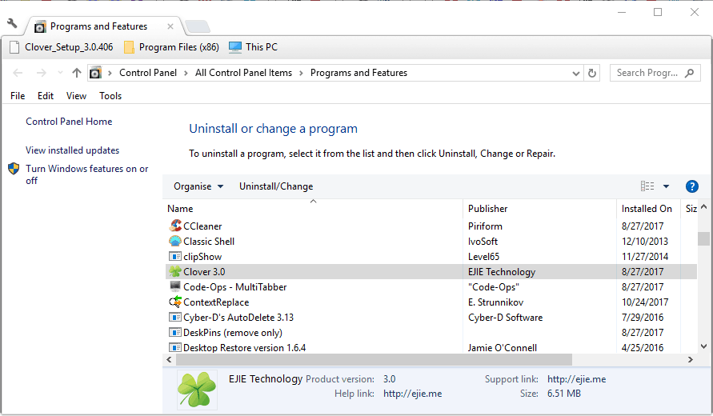This screenshot has height=416, width=713.
Task: Click the CCleaner icon
Action: (175, 226)
